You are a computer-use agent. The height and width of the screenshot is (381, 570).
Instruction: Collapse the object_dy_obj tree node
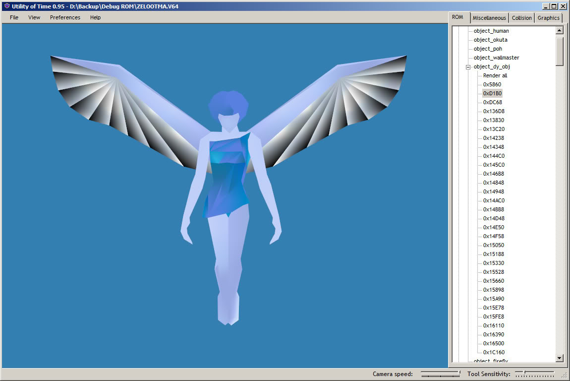pyautogui.click(x=468, y=67)
